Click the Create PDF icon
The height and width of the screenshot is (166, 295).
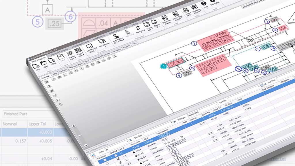click(x=146, y=25)
